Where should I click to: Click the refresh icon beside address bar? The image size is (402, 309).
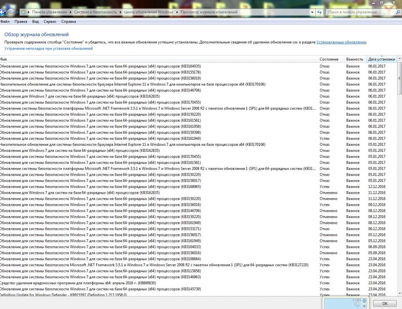click(x=319, y=12)
